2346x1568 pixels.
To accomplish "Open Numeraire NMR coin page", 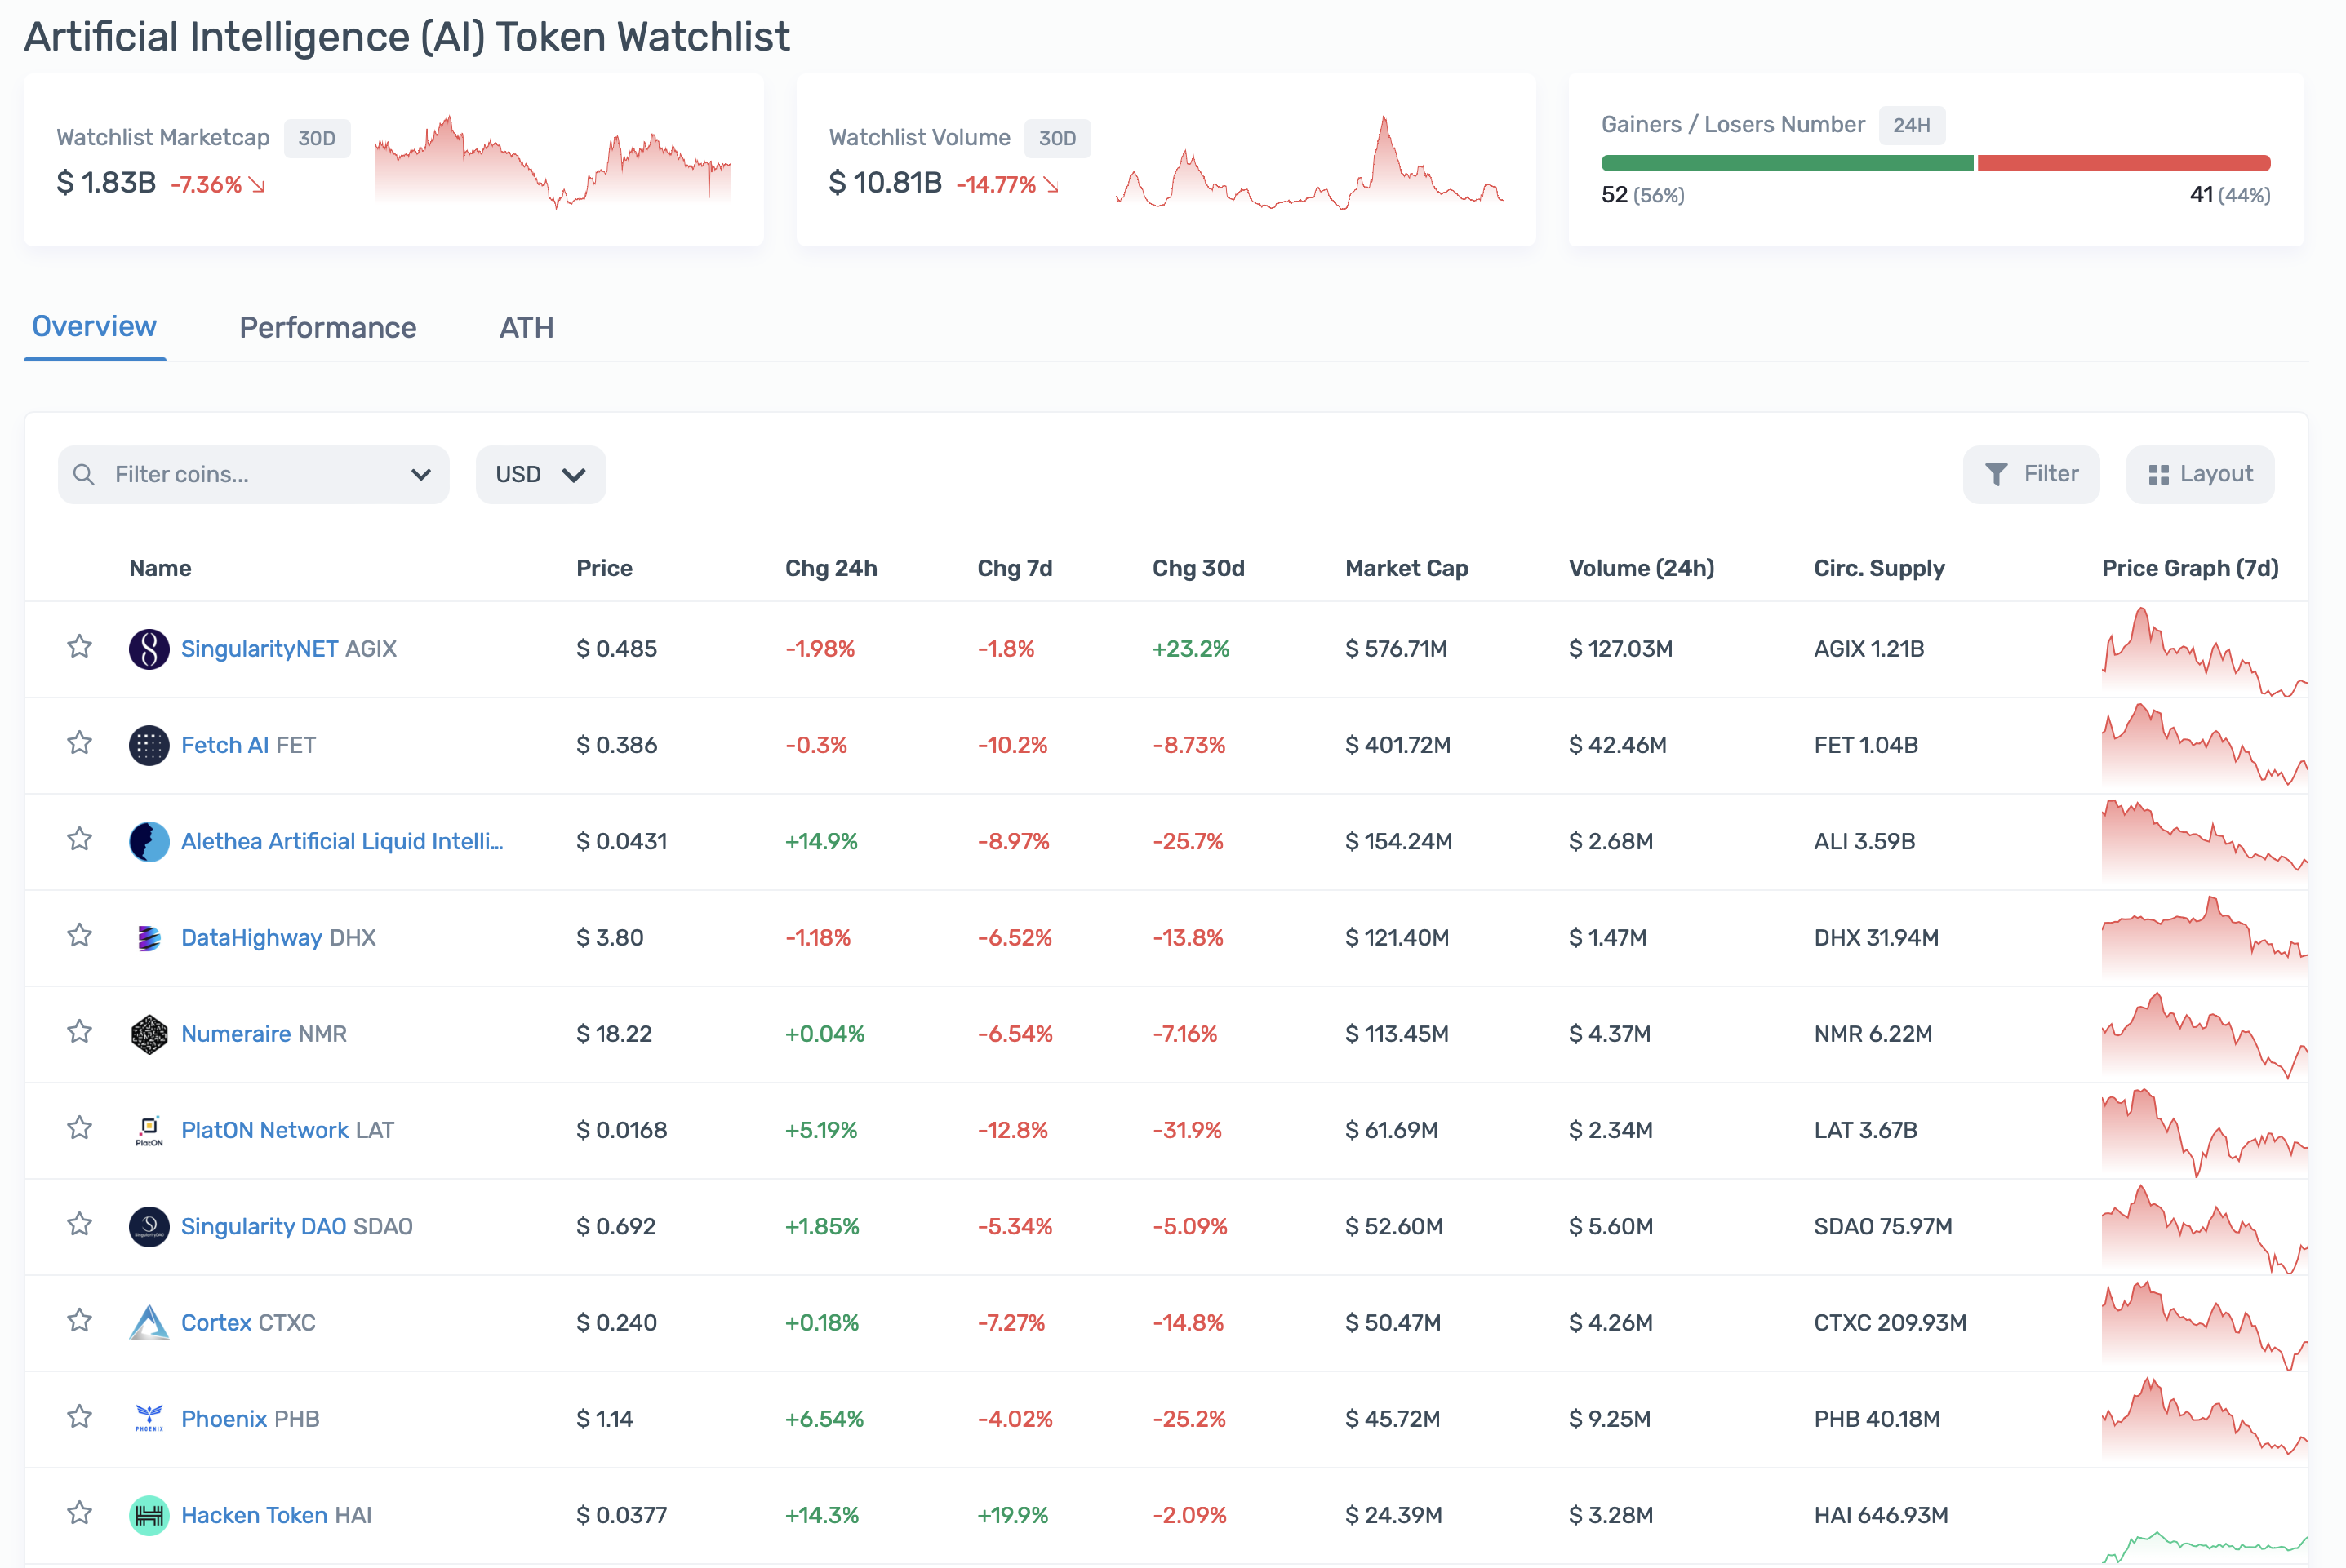I will (264, 1034).
